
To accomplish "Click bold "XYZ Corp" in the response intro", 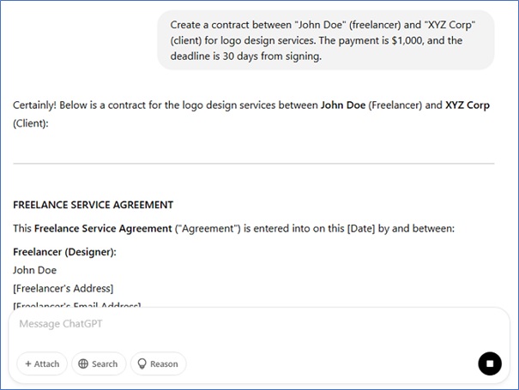I will (468, 106).
